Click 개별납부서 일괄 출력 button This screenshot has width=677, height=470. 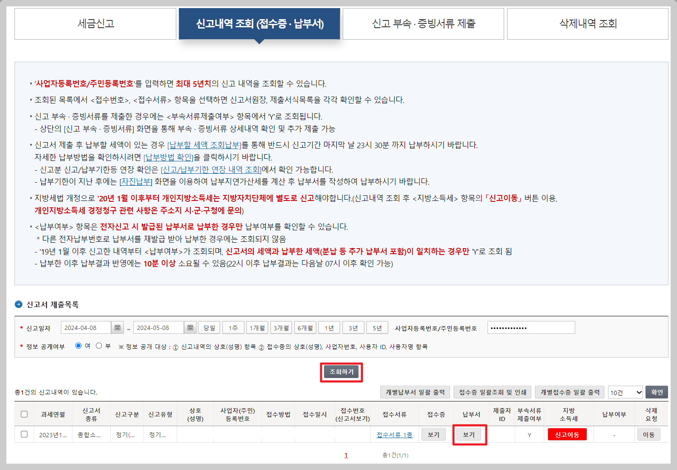coord(415,392)
